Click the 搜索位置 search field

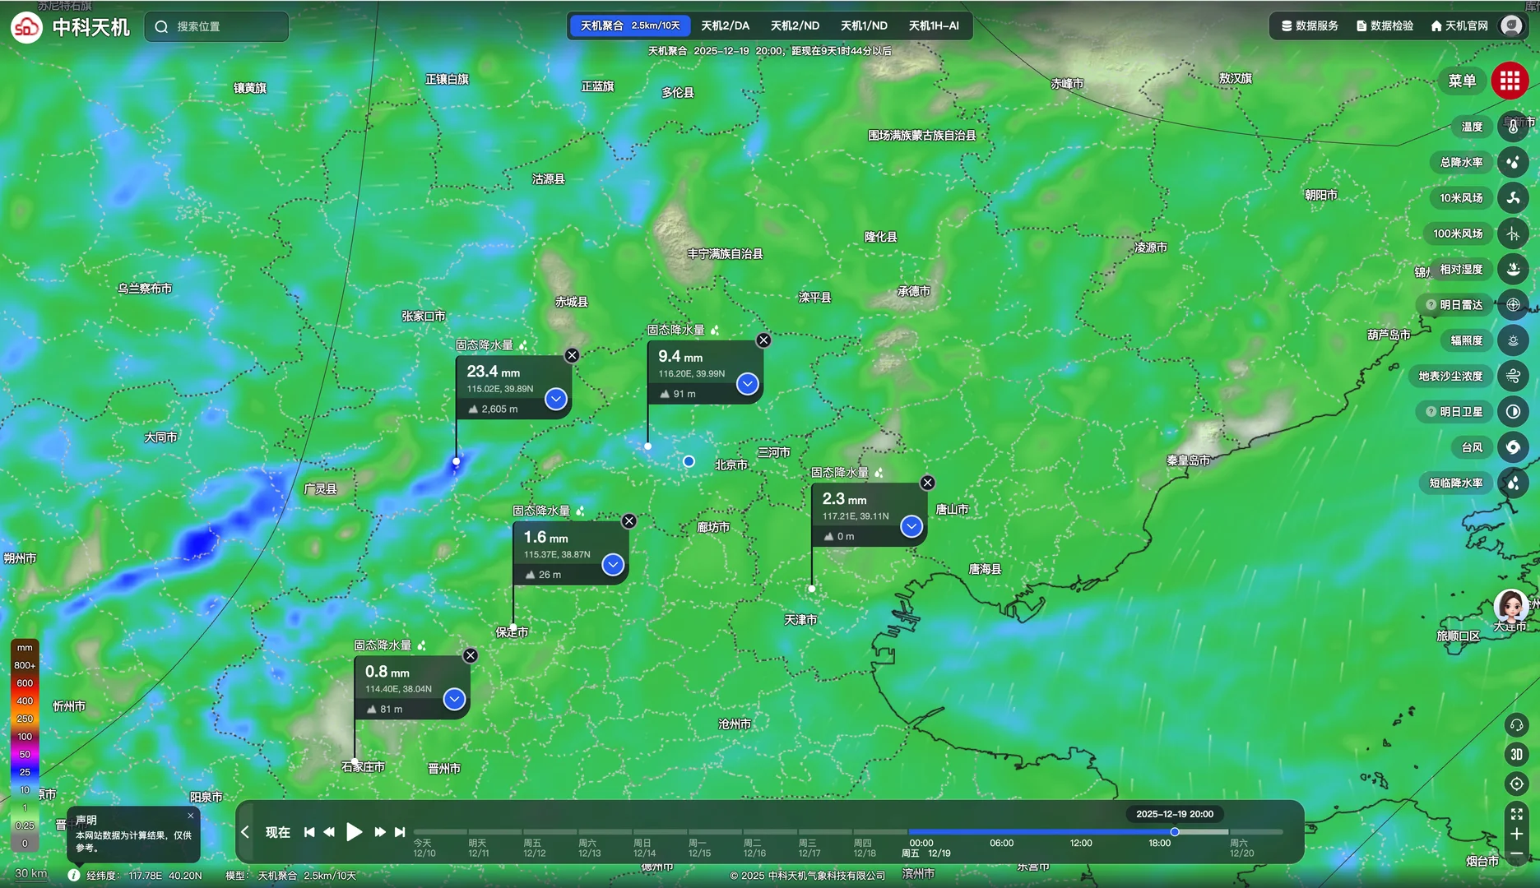point(217,26)
